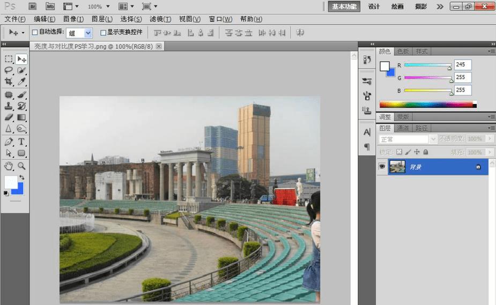496x305 pixels.
Task: Open the 滤镜(T) menu
Action: tap(160, 19)
